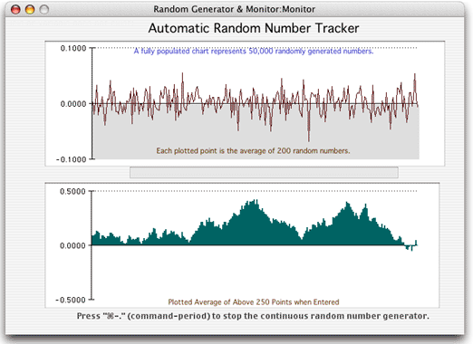Click the command-period stop instruction text

point(253,316)
